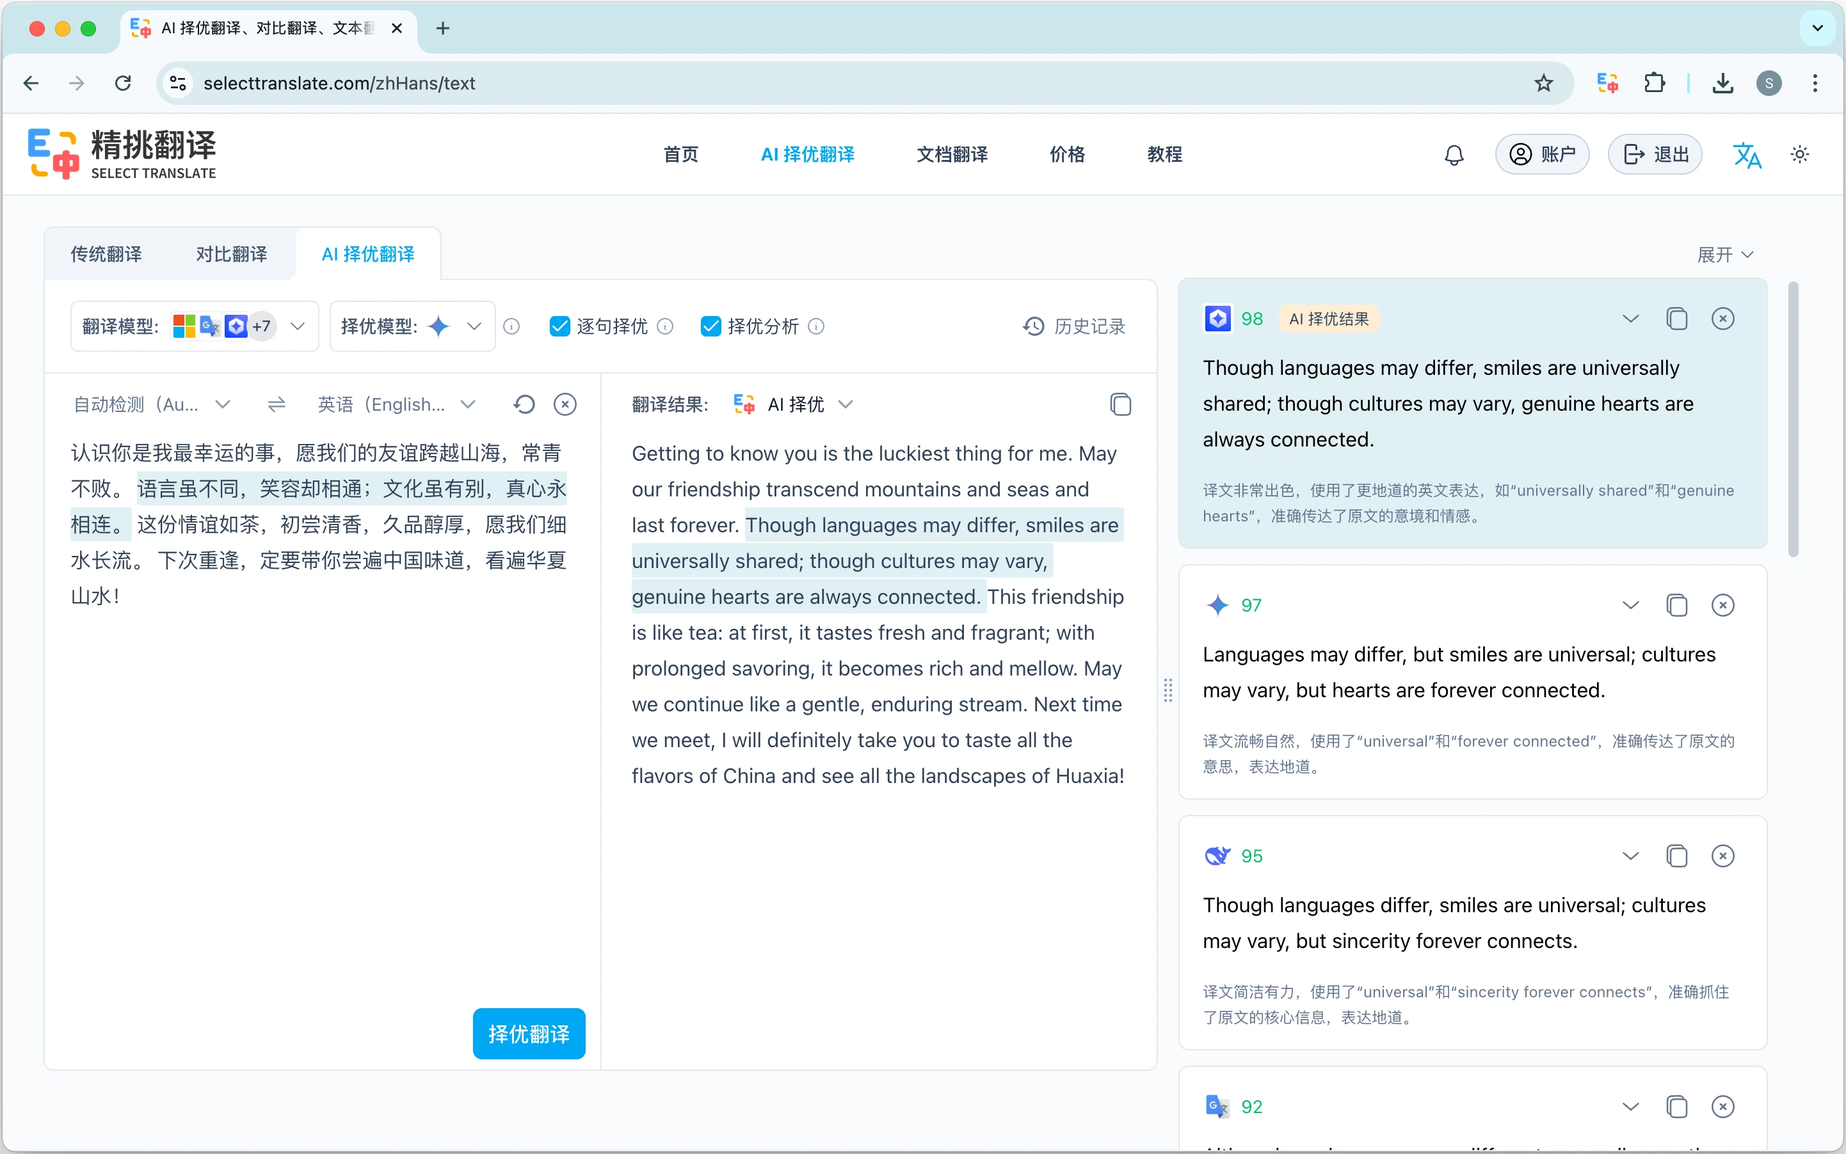Clear the source text with the X icon
The image size is (1846, 1154).
pos(565,404)
